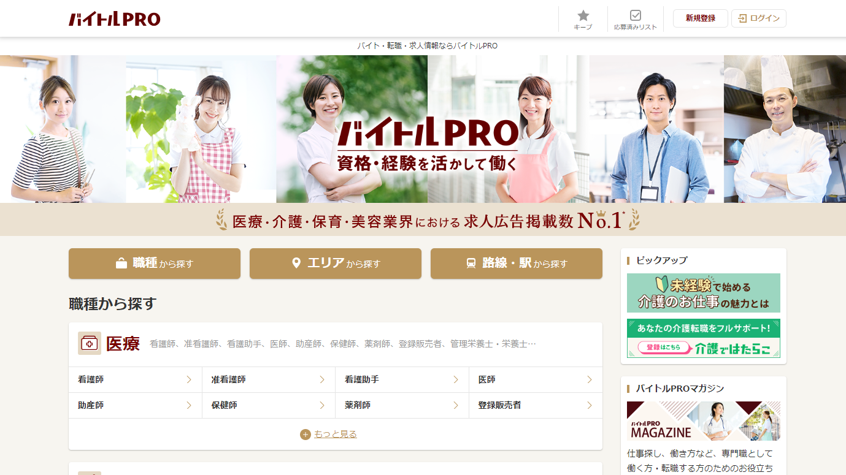
Task: Select 登録販売者 from the medical list
Action: [536, 405]
